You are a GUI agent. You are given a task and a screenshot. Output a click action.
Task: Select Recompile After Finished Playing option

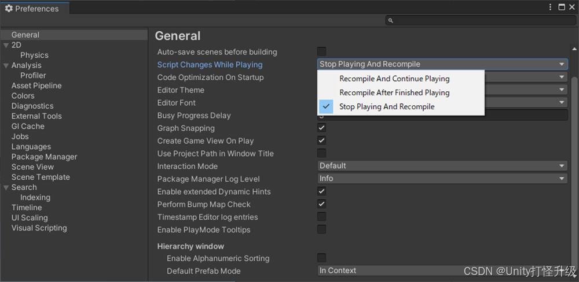tap(401, 92)
